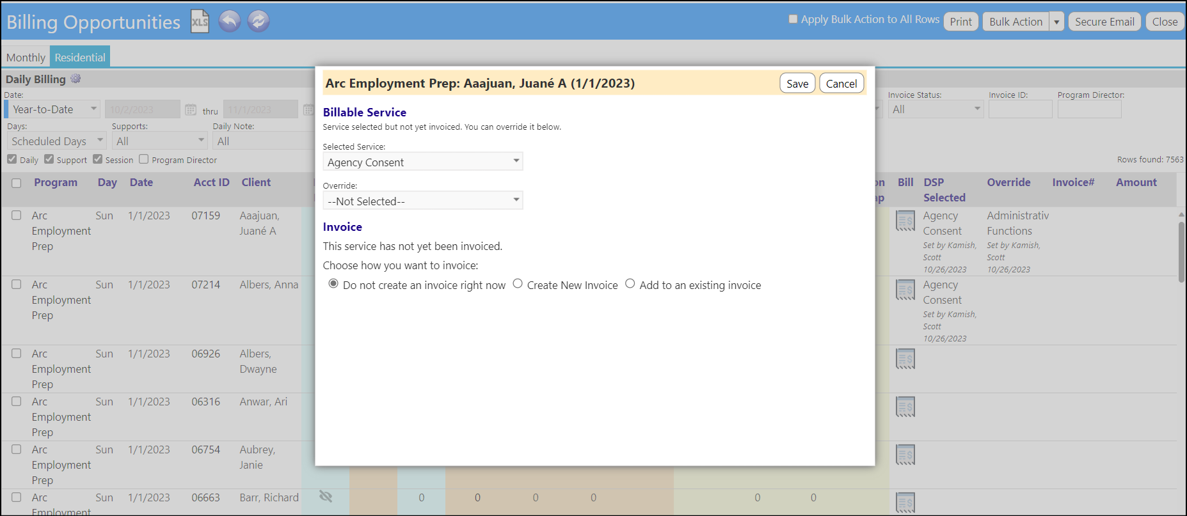Save the billable service dialog

pos(797,83)
